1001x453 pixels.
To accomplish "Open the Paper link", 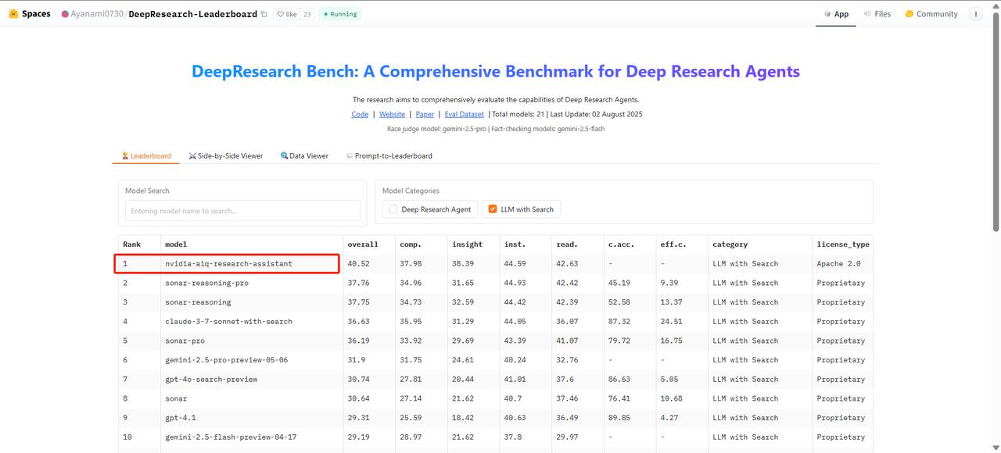I will (425, 114).
